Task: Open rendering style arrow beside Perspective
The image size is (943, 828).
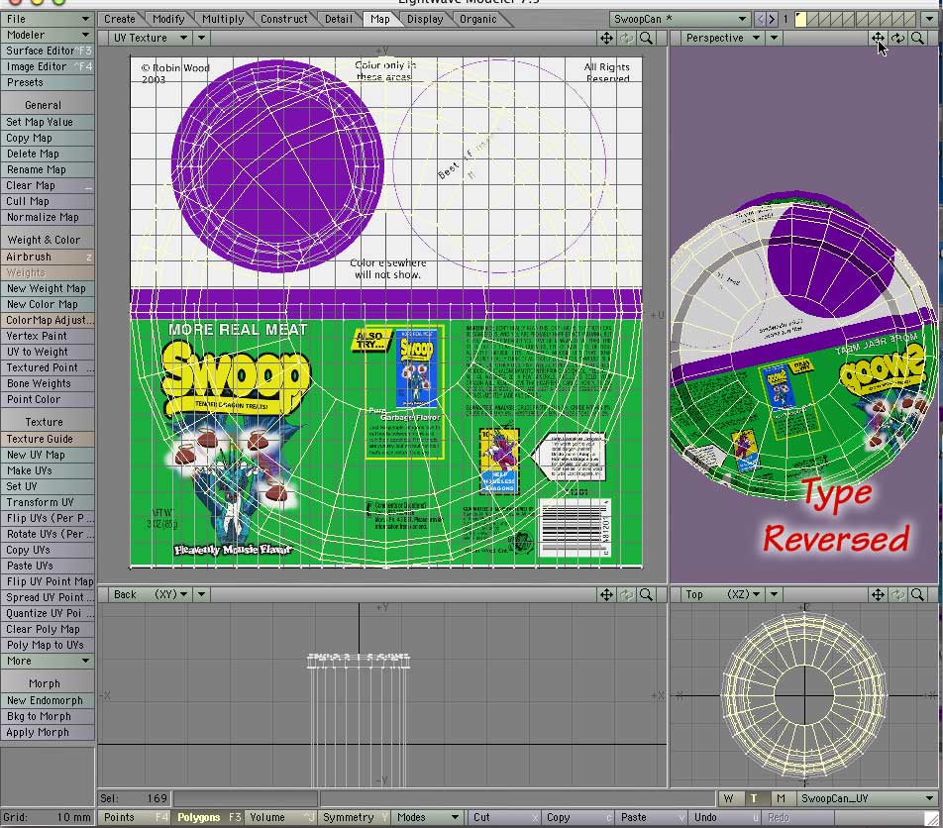Action: coord(774,38)
